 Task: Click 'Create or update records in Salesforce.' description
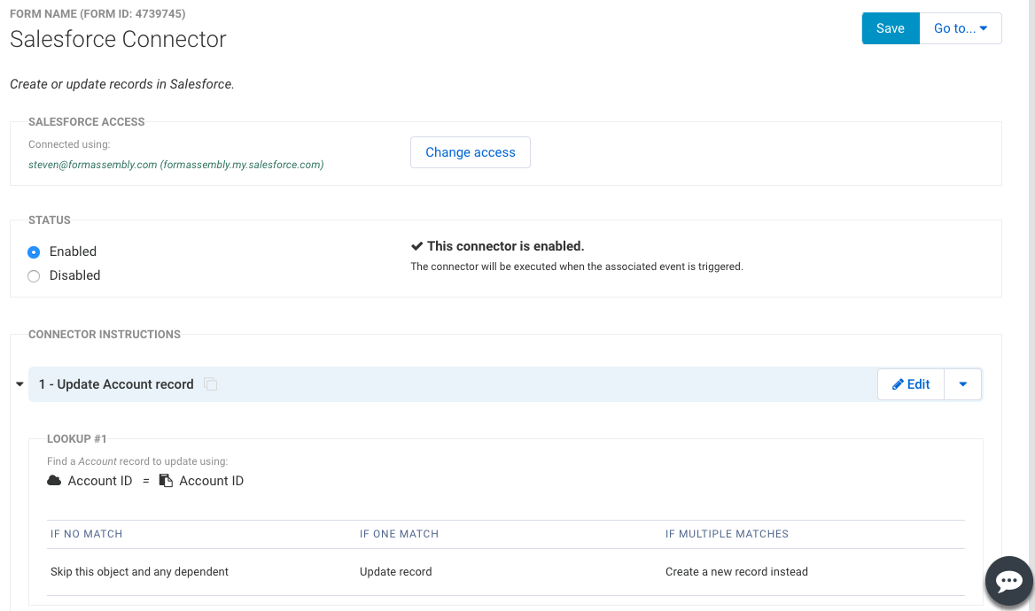(122, 84)
